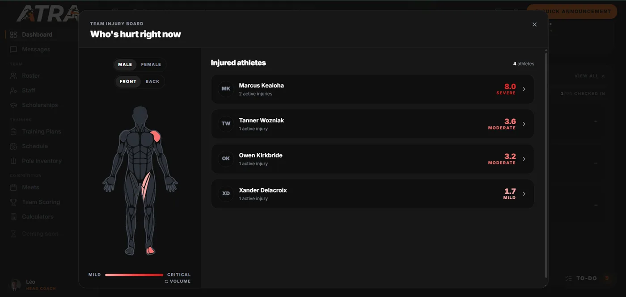Click the TO-DO checklist icon

(x=568, y=278)
